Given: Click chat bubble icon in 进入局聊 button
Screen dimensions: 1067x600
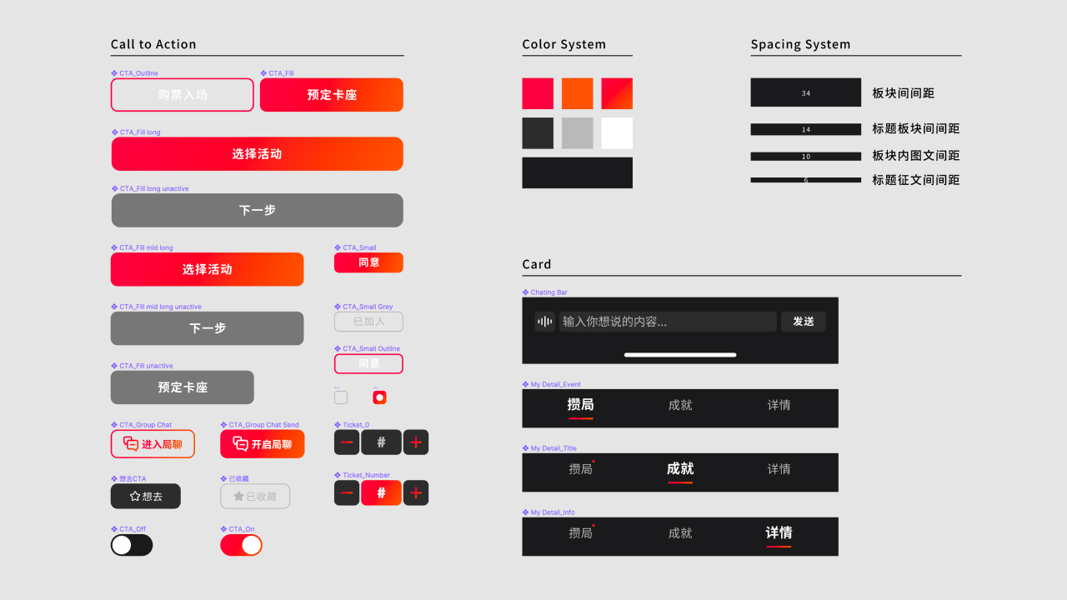Looking at the screenshot, I should pos(131,444).
